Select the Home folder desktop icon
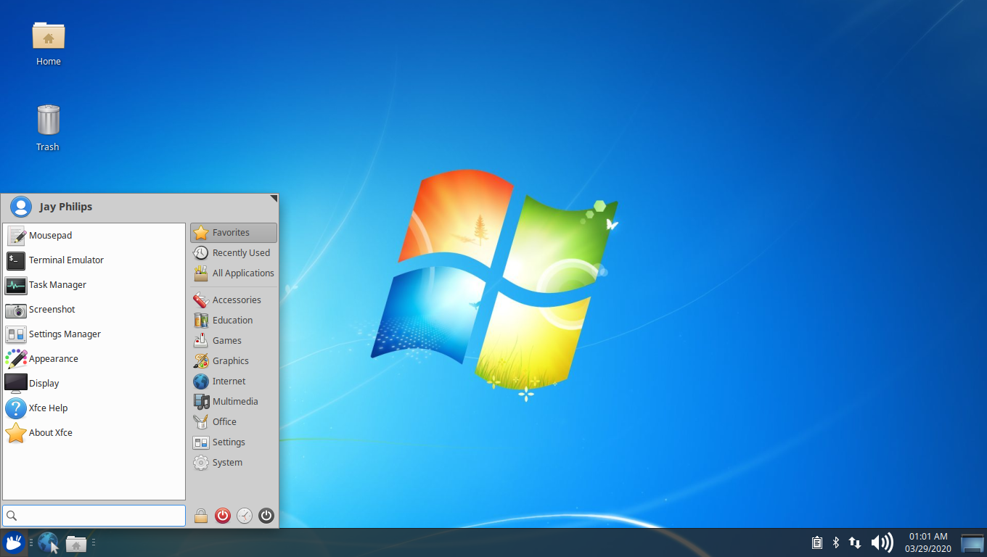987x557 pixels. (49, 44)
